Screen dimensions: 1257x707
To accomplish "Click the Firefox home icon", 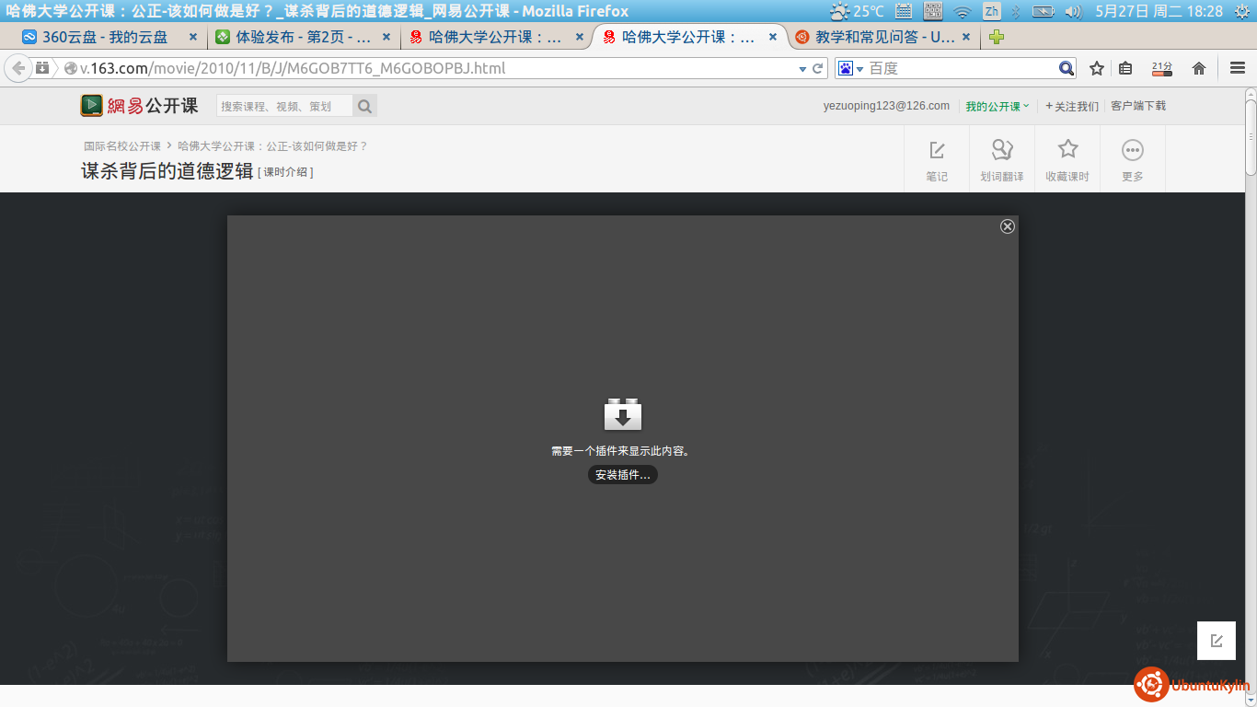I will 1199,68.
